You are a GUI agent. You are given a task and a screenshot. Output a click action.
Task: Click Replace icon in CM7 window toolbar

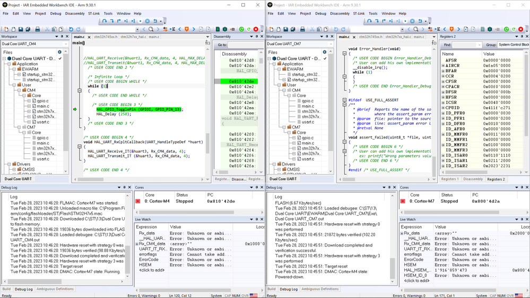point(430,29)
